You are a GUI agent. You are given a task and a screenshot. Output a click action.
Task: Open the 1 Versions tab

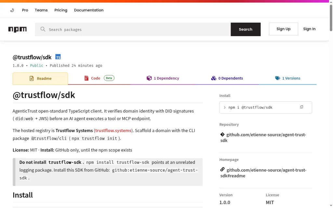288,78
